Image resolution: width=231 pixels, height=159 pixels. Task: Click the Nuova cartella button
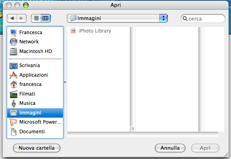[37, 148]
